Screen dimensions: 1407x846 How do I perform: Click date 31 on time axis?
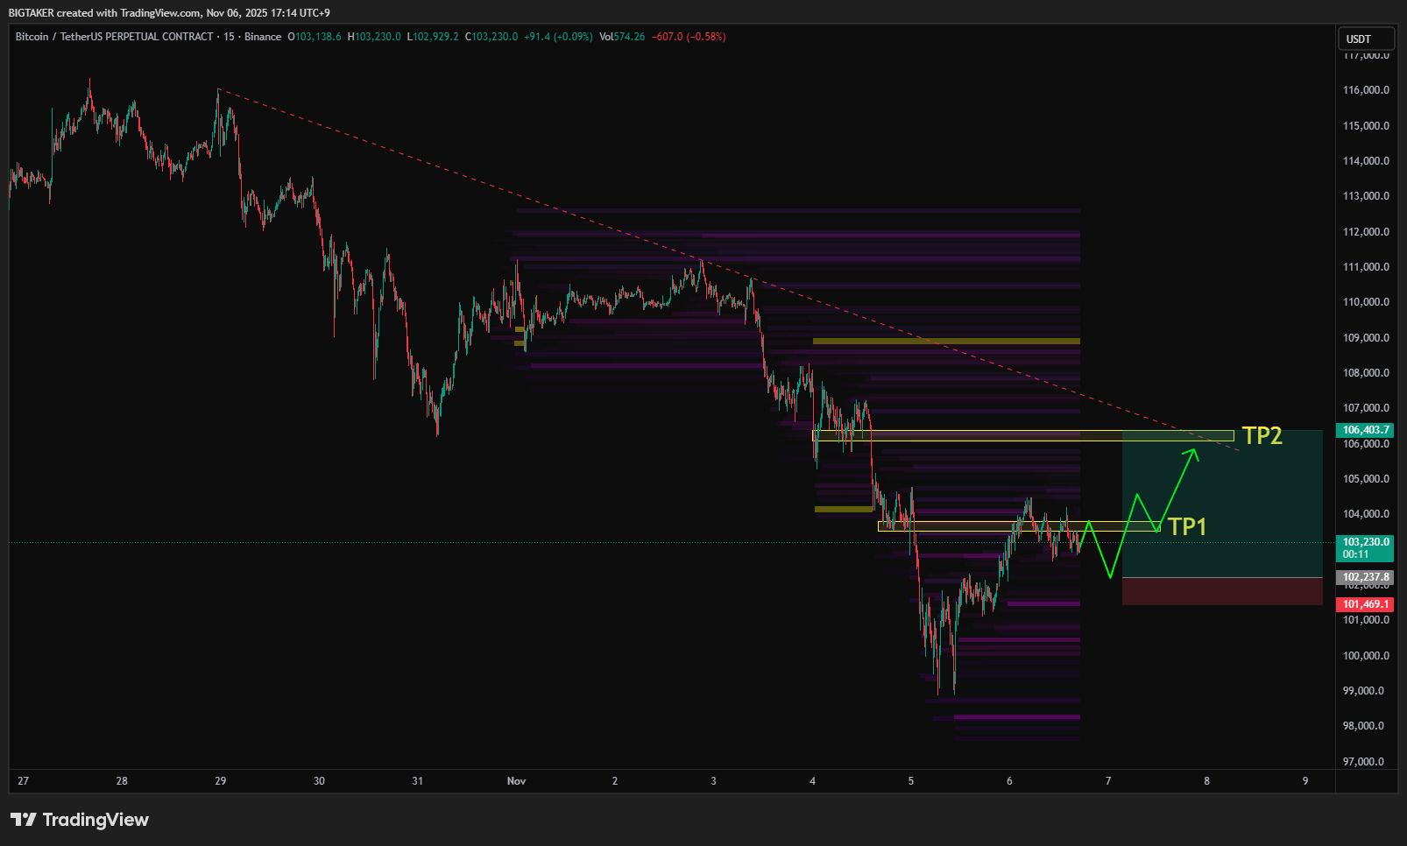click(x=418, y=781)
